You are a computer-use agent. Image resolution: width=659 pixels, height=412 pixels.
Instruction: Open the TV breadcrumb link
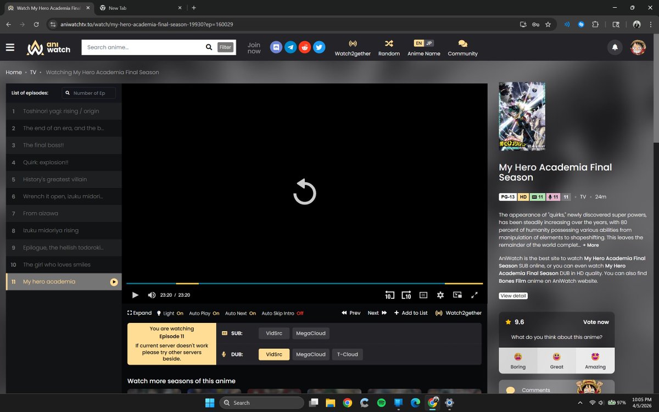[x=33, y=73]
